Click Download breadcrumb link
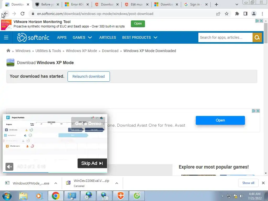268x201 pixels. (x=110, y=51)
